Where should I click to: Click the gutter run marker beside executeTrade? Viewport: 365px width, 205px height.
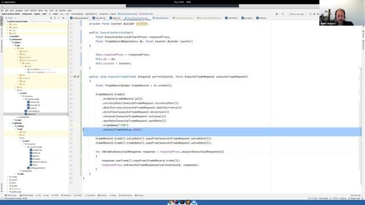[x=75, y=76]
